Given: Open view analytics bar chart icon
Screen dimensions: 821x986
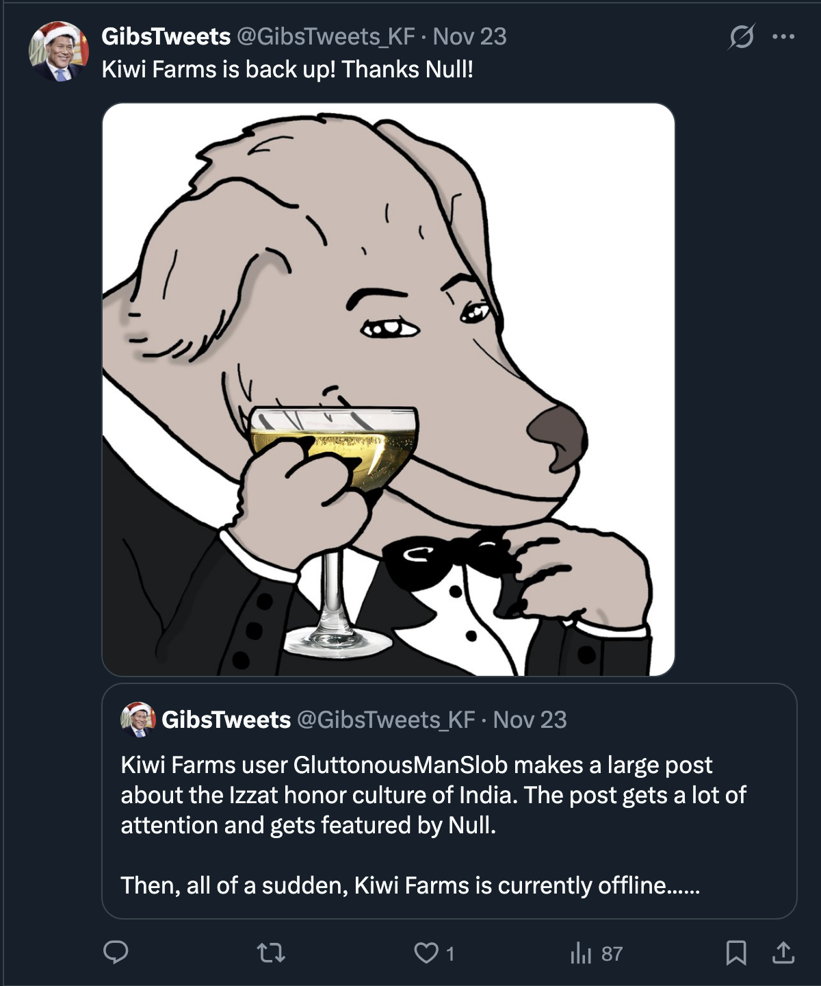Looking at the screenshot, I should coord(580,952).
